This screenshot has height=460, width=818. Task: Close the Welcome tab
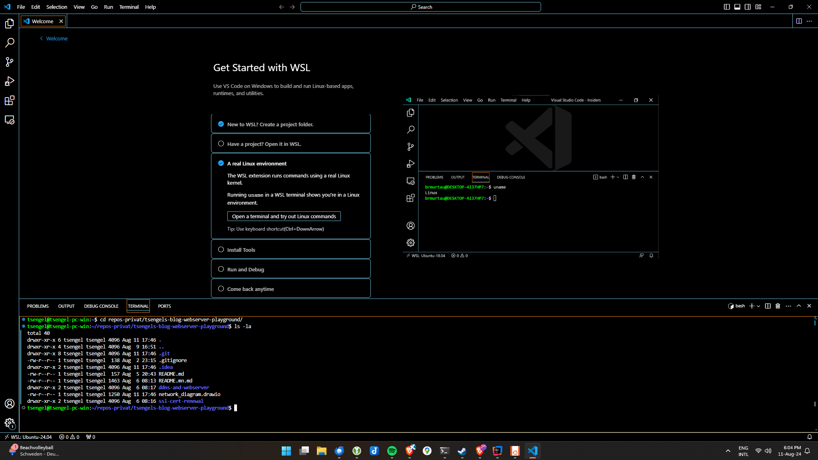coord(61,21)
